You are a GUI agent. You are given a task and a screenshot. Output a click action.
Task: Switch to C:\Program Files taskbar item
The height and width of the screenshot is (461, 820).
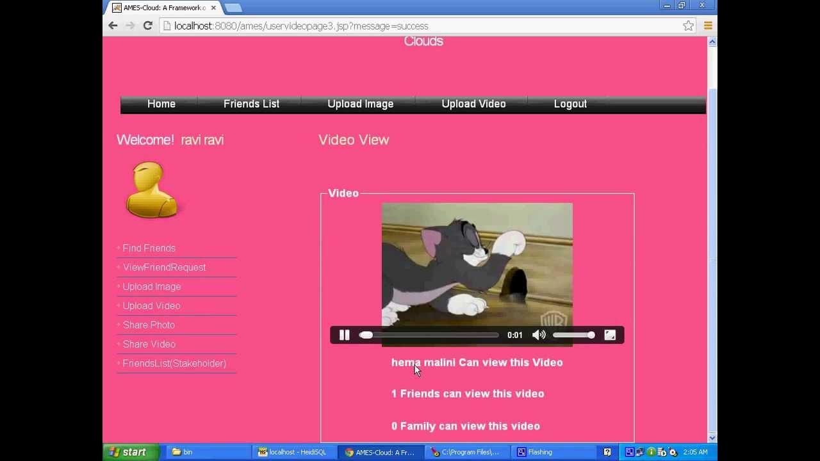467,452
